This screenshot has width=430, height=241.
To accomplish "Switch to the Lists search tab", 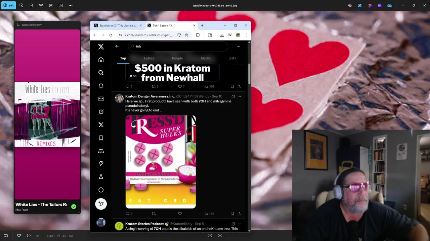I will pyautogui.click(x=232, y=58).
